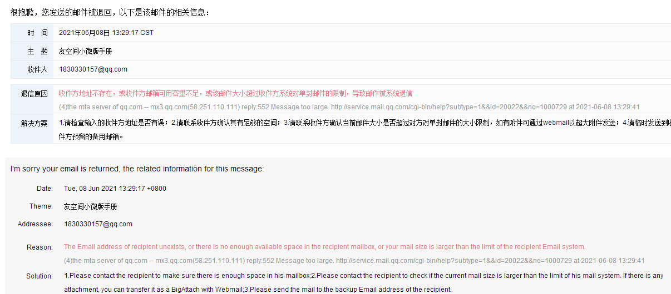Click the English solution text mentioning BigAttach with Webmail
This screenshot has height=294, width=671.
tap(364, 282)
